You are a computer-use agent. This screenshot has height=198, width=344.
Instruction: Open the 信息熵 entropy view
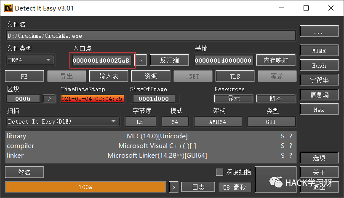pyautogui.click(x=319, y=95)
